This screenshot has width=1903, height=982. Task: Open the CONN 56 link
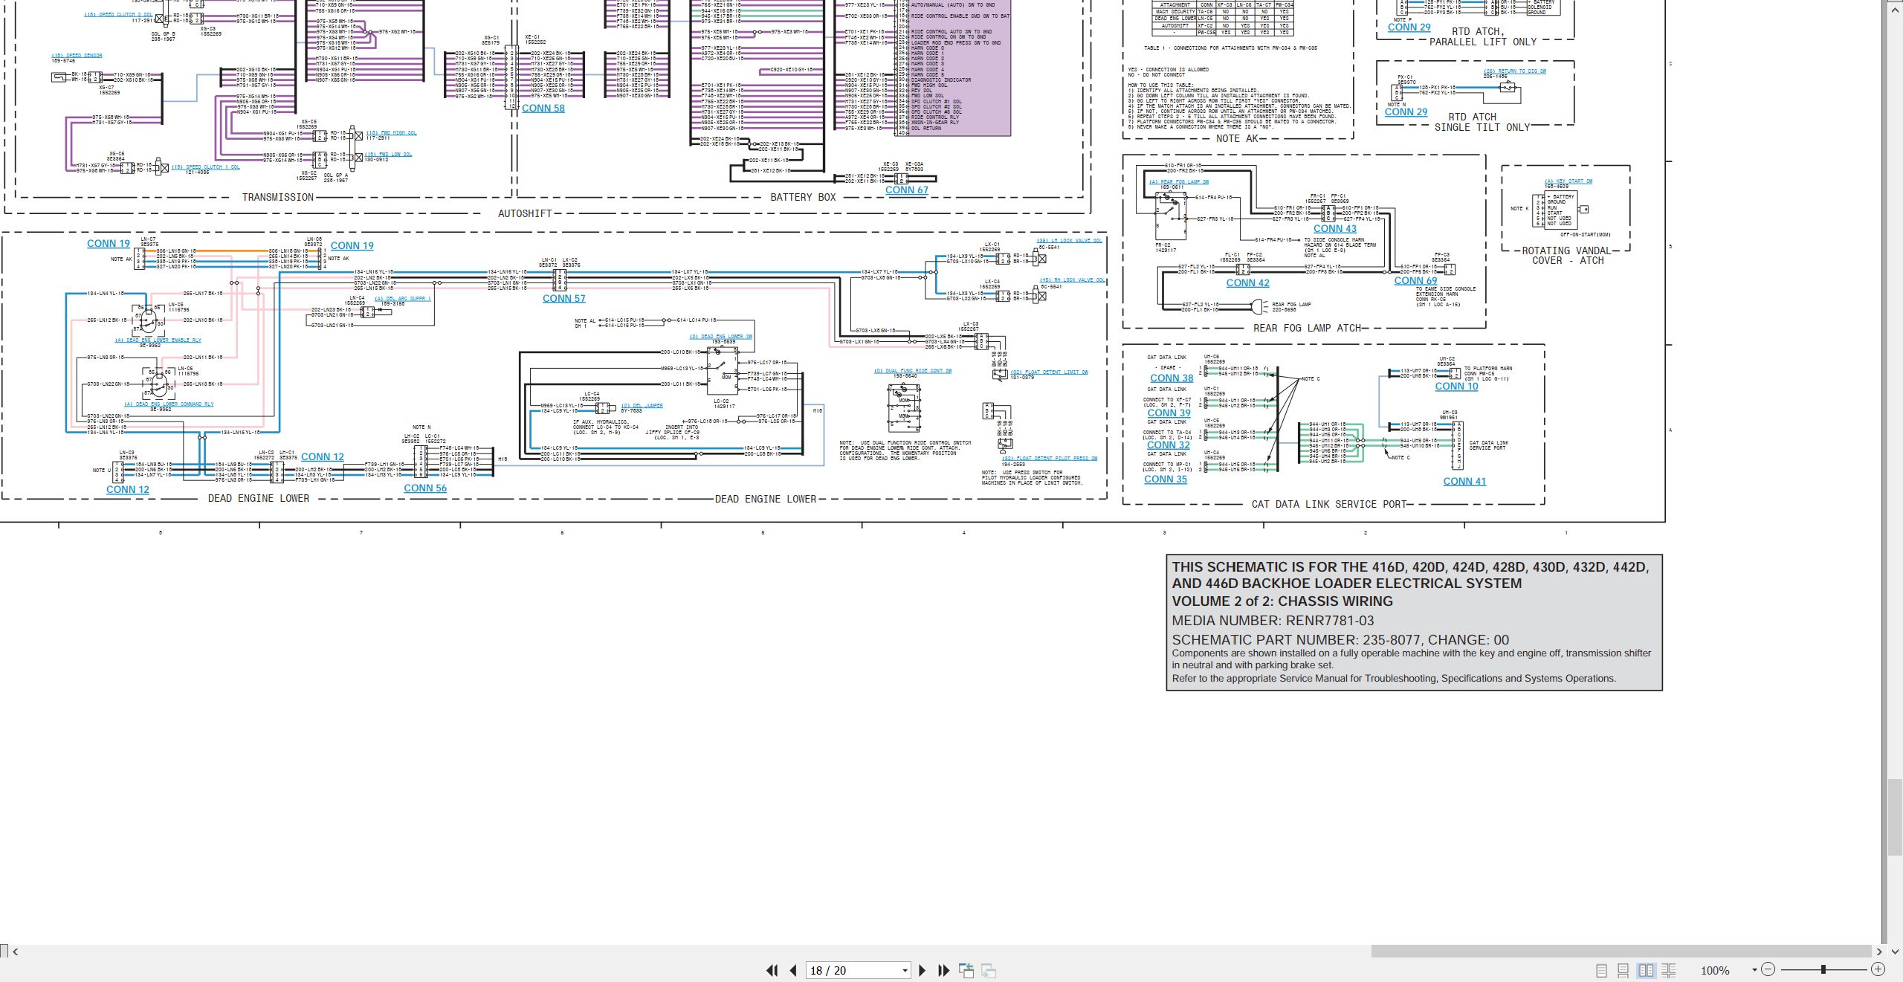425,488
